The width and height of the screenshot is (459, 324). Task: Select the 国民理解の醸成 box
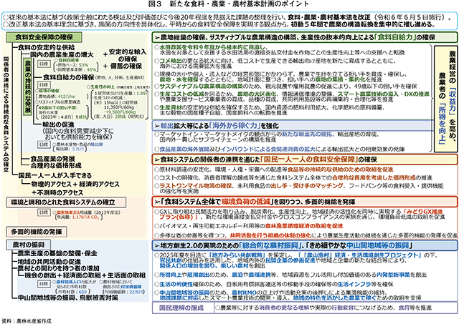click(x=184, y=308)
